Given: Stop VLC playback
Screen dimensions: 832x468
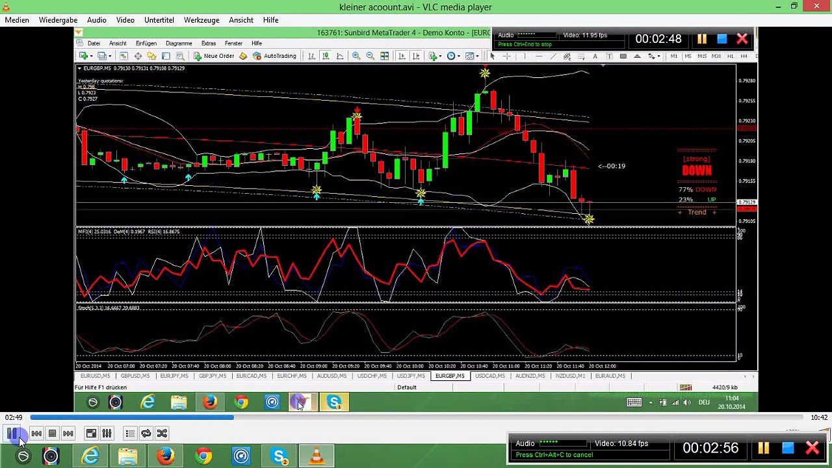Looking at the screenshot, I should click(x=52, y=434).
